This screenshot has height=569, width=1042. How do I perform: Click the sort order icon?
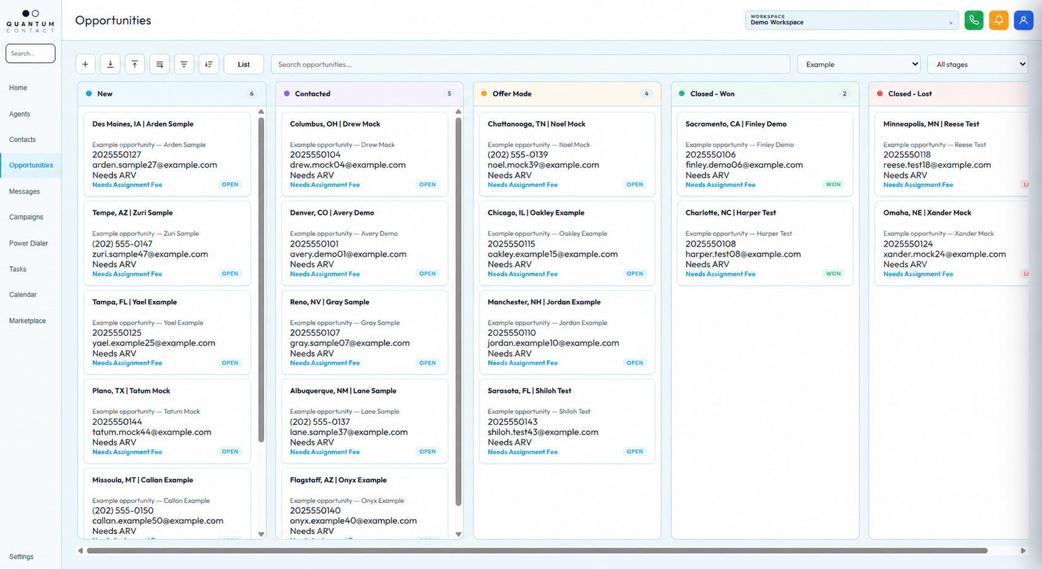[209, 64]
